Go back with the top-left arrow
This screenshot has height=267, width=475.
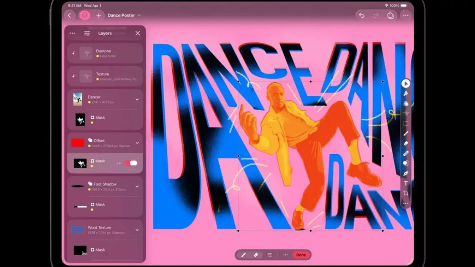coord(70,15)
